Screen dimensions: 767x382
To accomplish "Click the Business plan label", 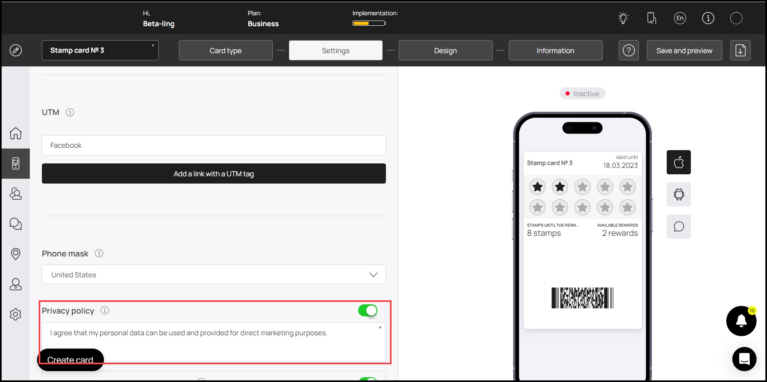I will pyautogui.click(x=263, y=24).
